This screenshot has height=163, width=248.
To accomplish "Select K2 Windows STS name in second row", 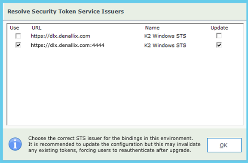I will pos(165,45).
